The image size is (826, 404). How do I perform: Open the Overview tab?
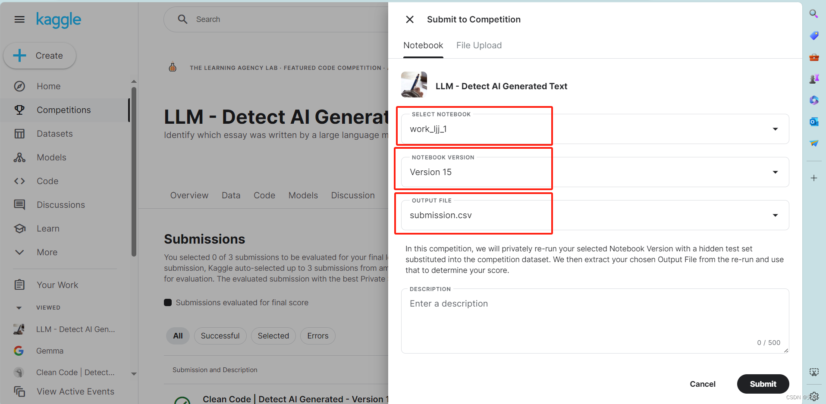coord(189,195)
